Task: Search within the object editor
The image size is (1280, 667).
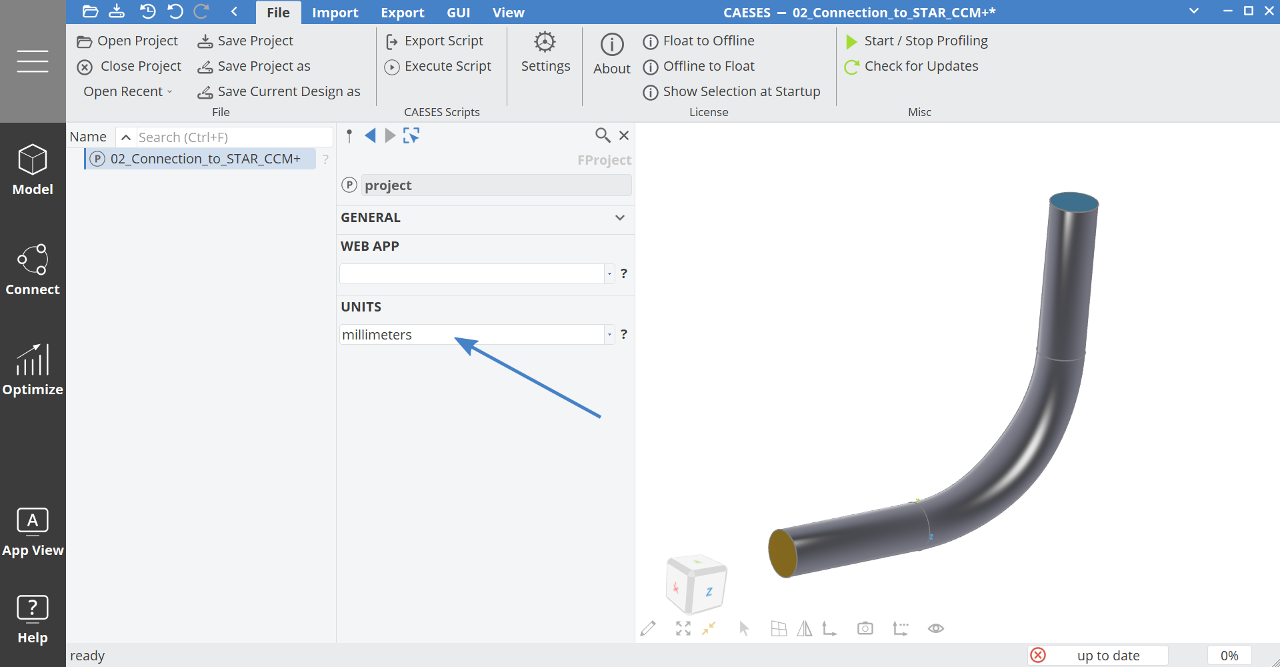Action: (603, 135)
